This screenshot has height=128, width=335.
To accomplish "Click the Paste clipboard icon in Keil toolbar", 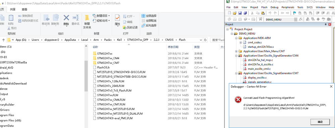I will click(x=263, y=13).
